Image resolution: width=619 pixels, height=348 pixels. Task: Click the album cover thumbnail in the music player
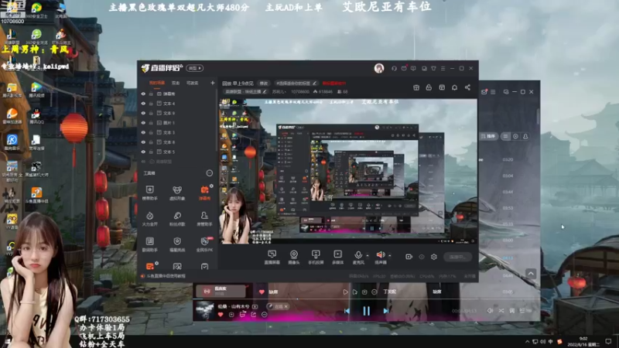click(204, 310)
